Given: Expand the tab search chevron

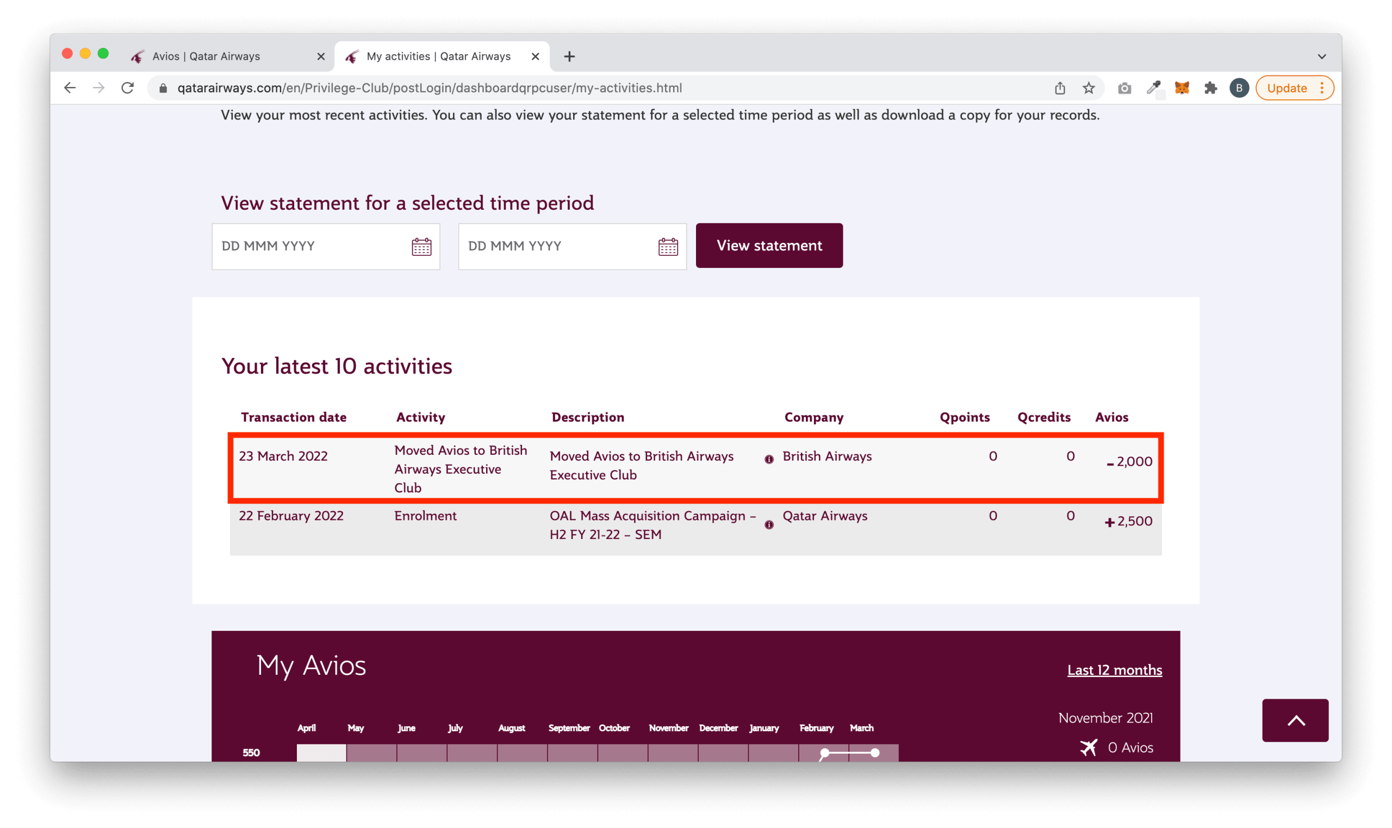Looking at the screenshot, I should (1321, 57).
